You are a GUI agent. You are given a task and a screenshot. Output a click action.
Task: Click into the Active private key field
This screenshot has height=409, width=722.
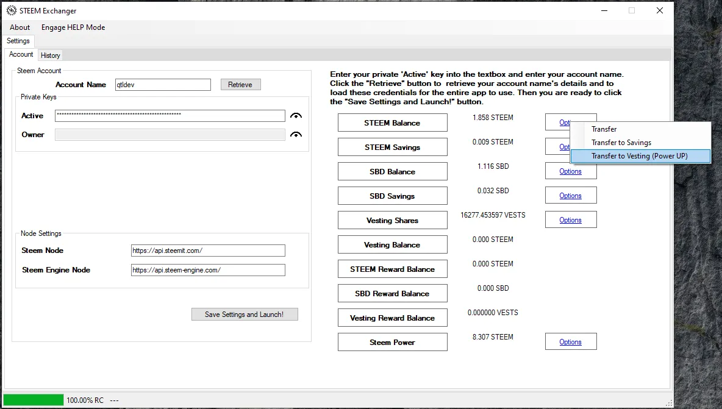(x=170, y=115)
